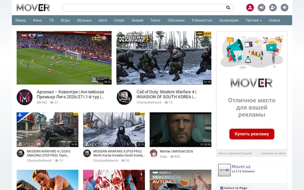
Task: Play the Мятеж film thumbnail
Action: [x=180, y=130]
